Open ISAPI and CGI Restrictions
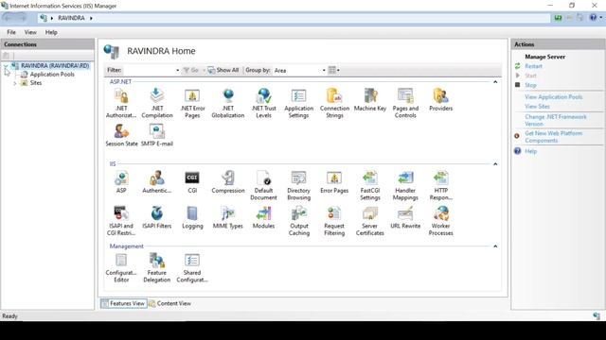This screenshot has height=340, width=606. [x=121, y=221]
